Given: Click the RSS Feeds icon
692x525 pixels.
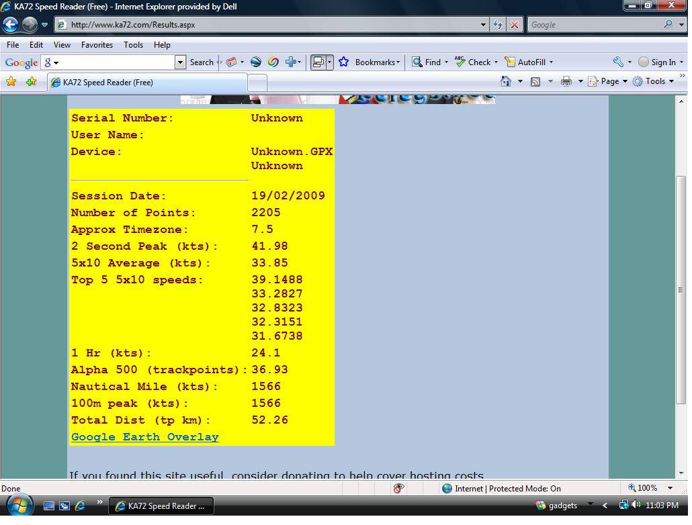Looking at the screenshot, I should 535,81.
